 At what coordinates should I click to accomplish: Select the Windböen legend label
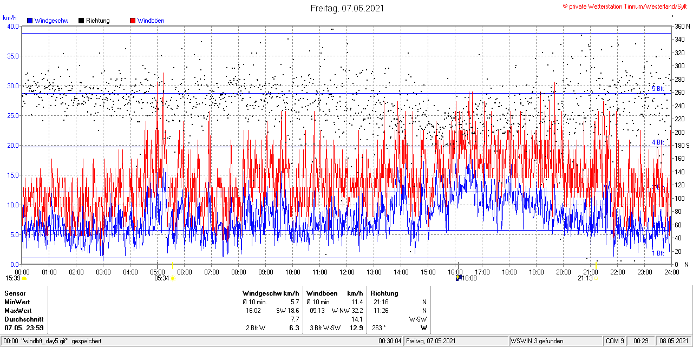151,21
